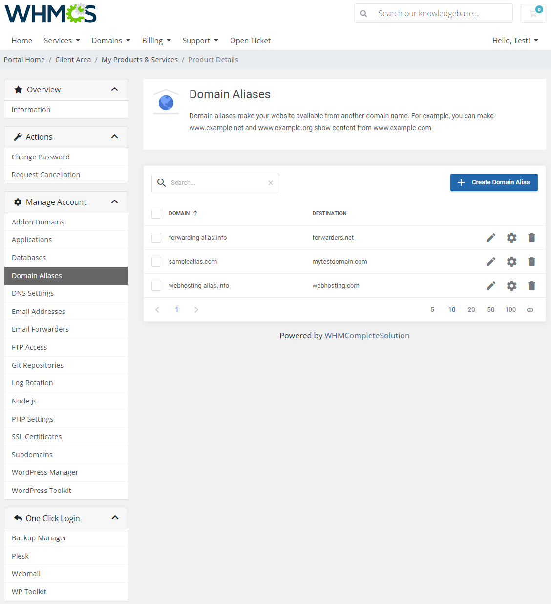The width and height of the screenshot is (551, 604).
Task: Select the checkbox for forwarding-alias.info
Action: pos(156,237)
